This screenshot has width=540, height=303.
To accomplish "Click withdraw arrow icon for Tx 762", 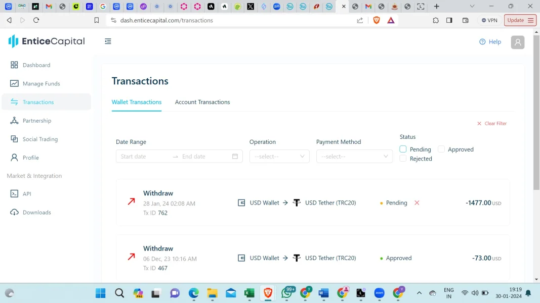I will (131, 201).
